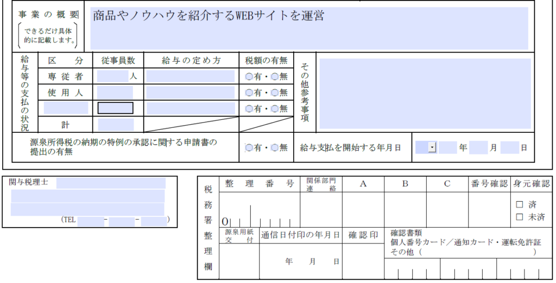The height and width of the screenshot is (283, 556).
Task: Select 有 for 源泉所得税 special application submission
Action: tap(249, 147)
